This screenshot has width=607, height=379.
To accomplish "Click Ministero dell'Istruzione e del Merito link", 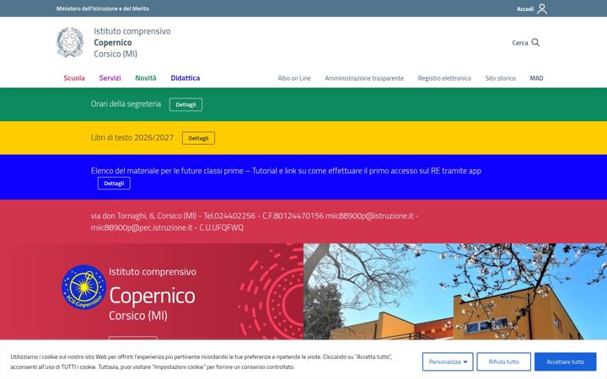I will (x=102, y=8).
